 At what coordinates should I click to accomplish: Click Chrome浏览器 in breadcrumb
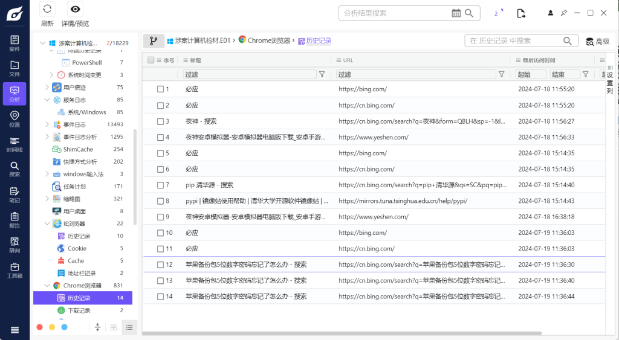(x=269, y=40)
